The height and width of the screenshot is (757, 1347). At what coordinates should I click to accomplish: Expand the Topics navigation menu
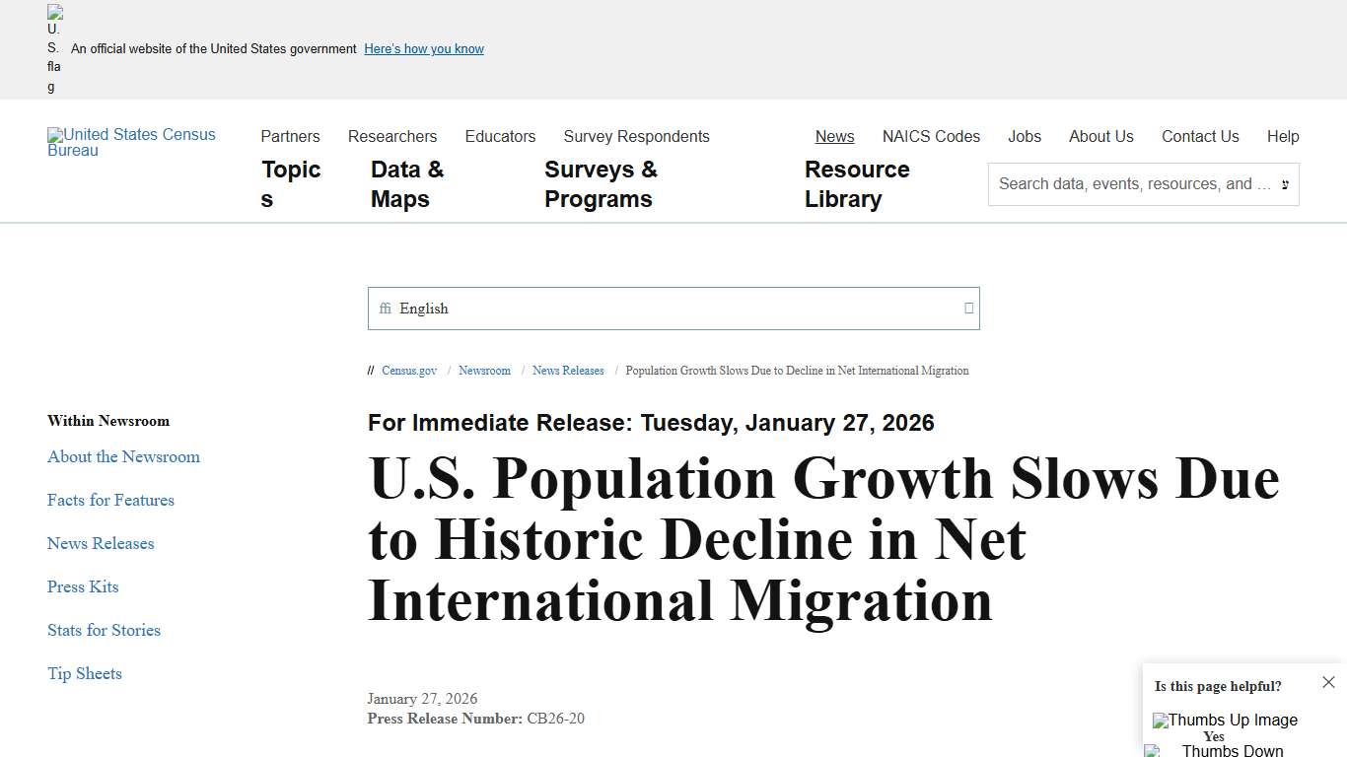pos(291,184)
